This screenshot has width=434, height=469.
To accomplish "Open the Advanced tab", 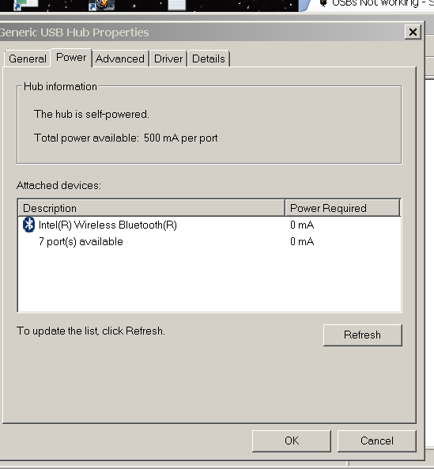I will [x=120, y=59].
